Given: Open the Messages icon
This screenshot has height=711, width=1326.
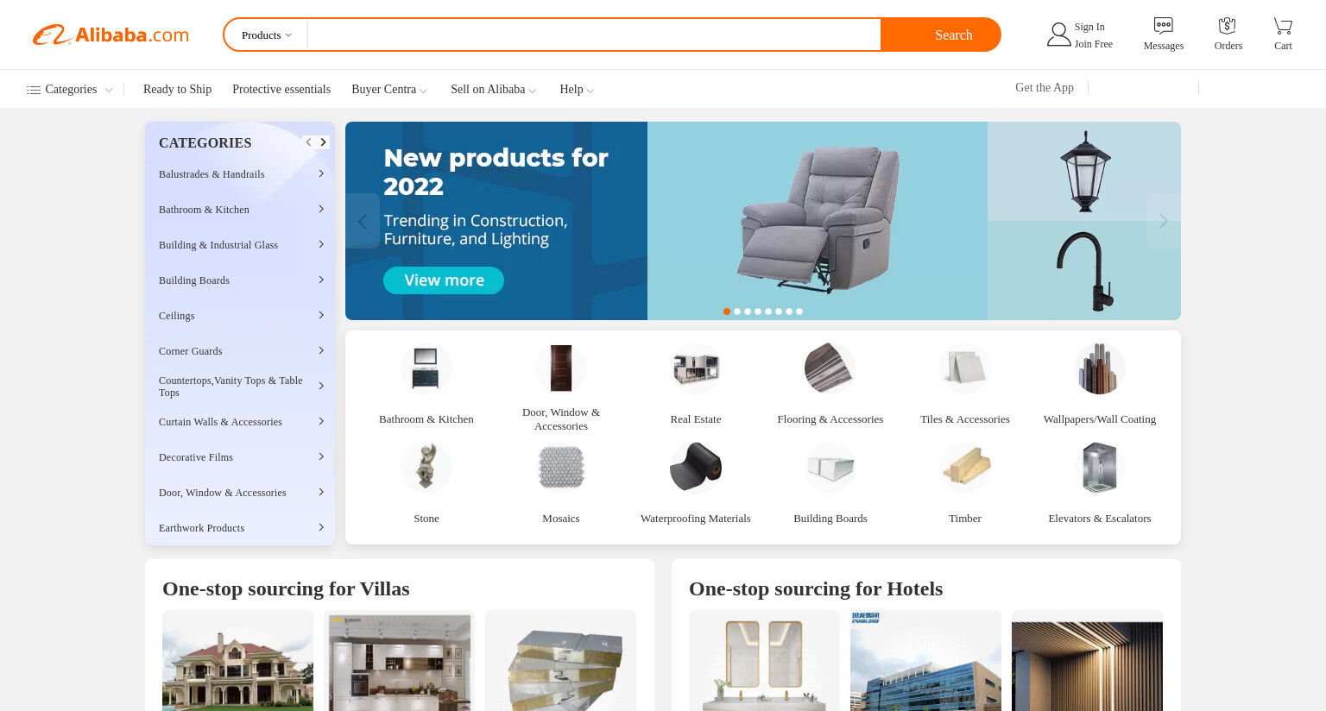Looking at the screenshot, I should click(x=1163, y=26).
